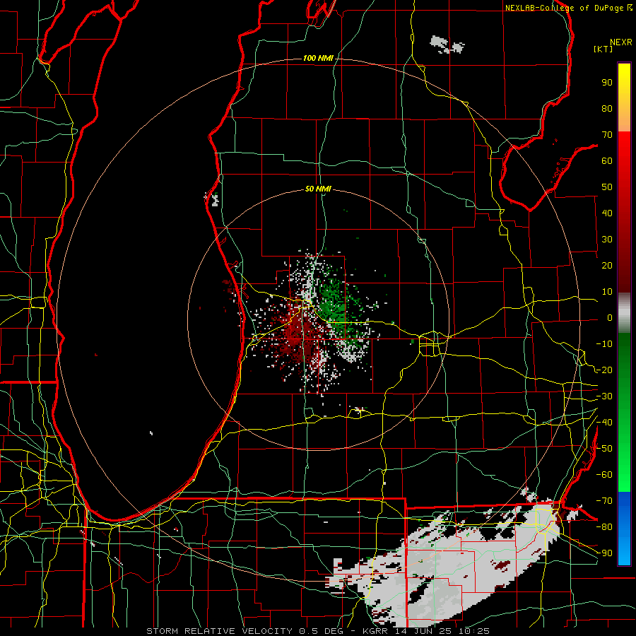Click the -20 value on the velocity scale
This screenshot has height=636, width=636.
pyautogui.click(x=604, y=370)
